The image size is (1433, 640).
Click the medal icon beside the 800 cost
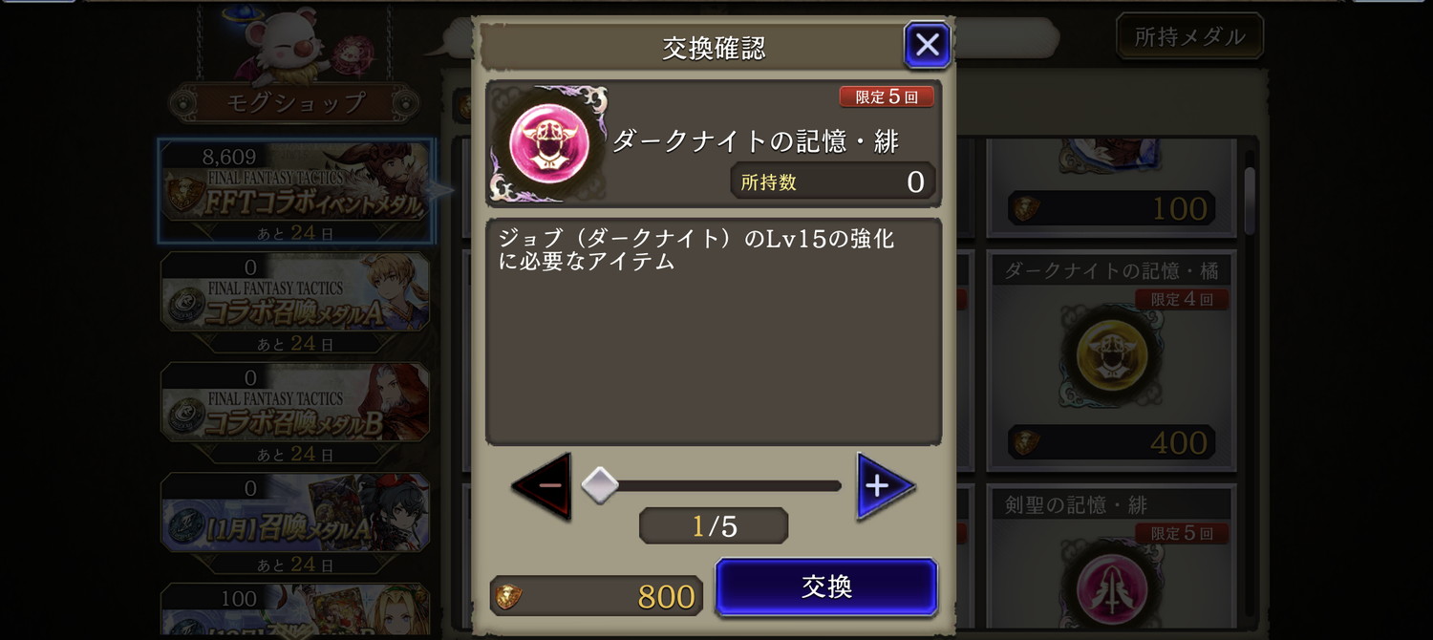506,597
